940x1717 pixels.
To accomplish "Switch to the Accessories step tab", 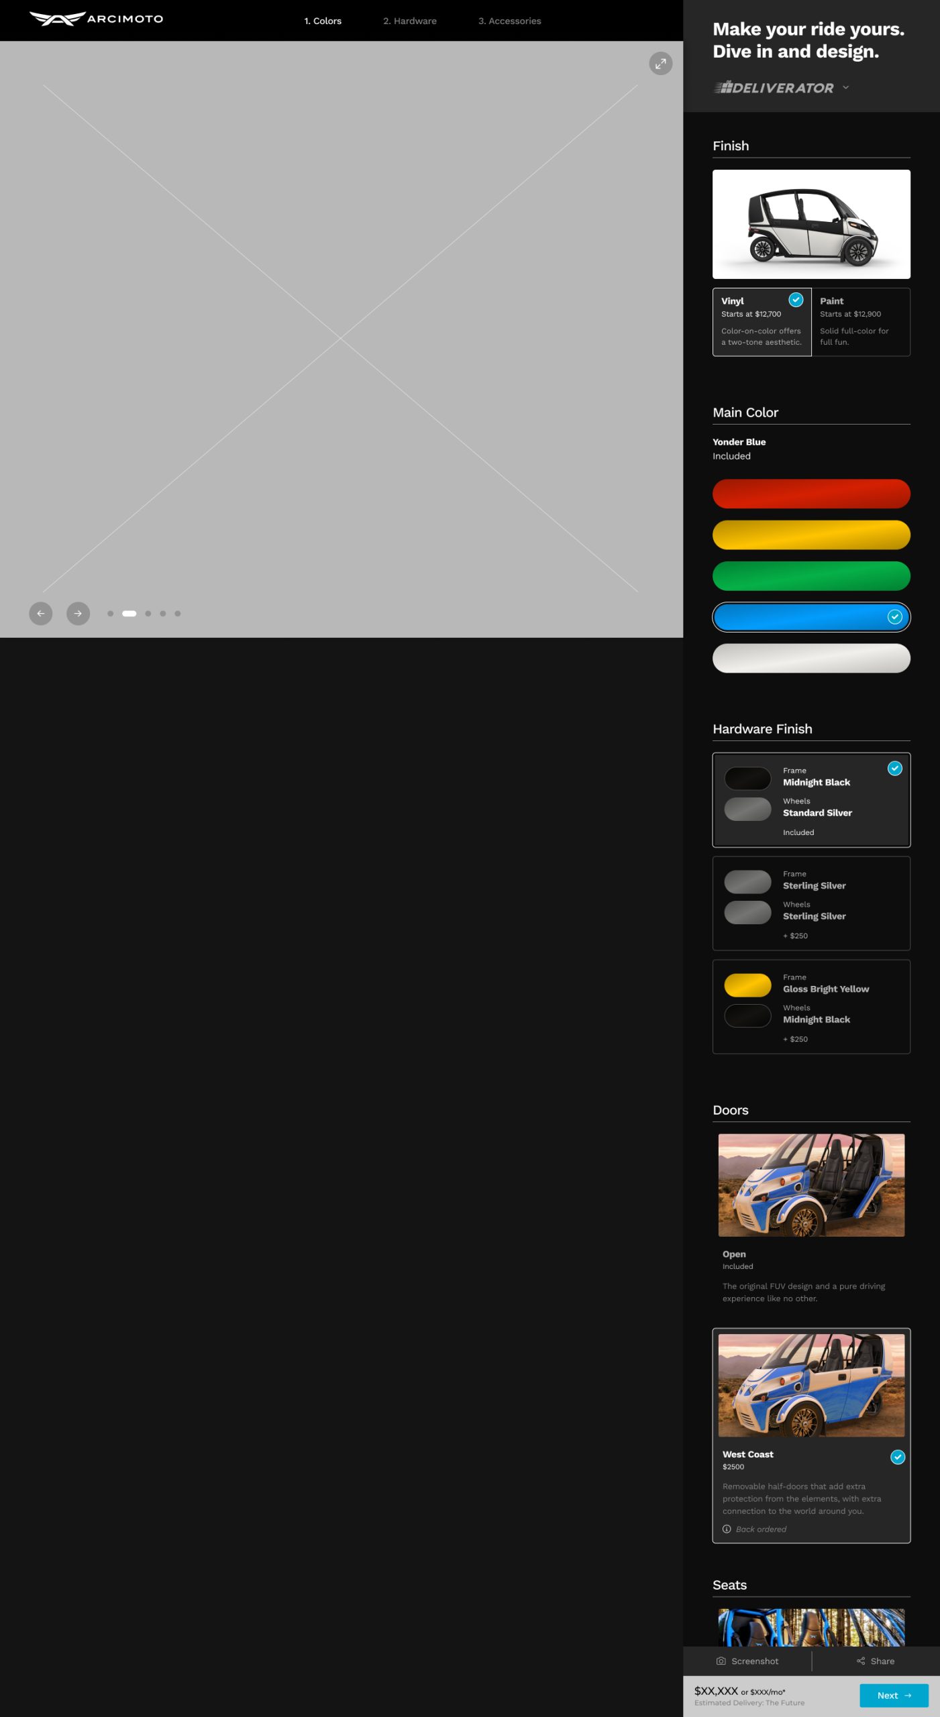I will [509, 21].
